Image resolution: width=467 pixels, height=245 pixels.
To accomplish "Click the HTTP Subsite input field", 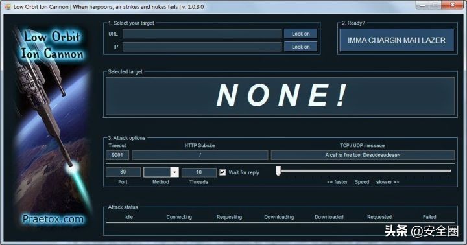I will click(200, 155).
